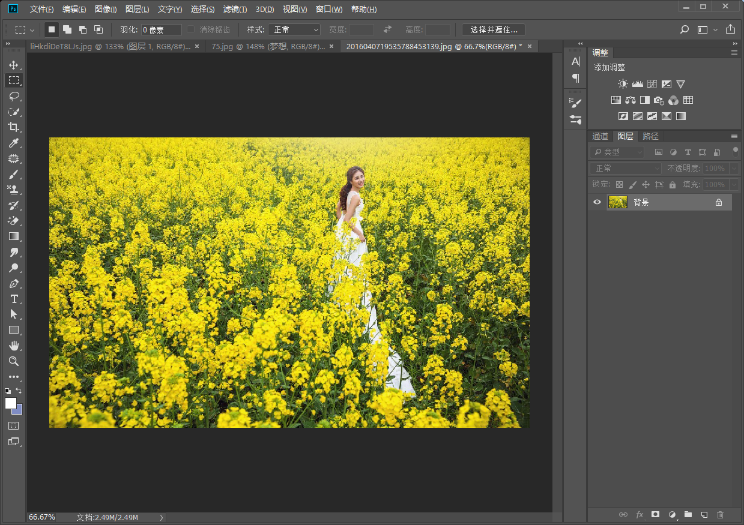The height and width of the screenshot is (525, 744).
Task: Open the 样式 style dropdown
Action: [294, 29]
